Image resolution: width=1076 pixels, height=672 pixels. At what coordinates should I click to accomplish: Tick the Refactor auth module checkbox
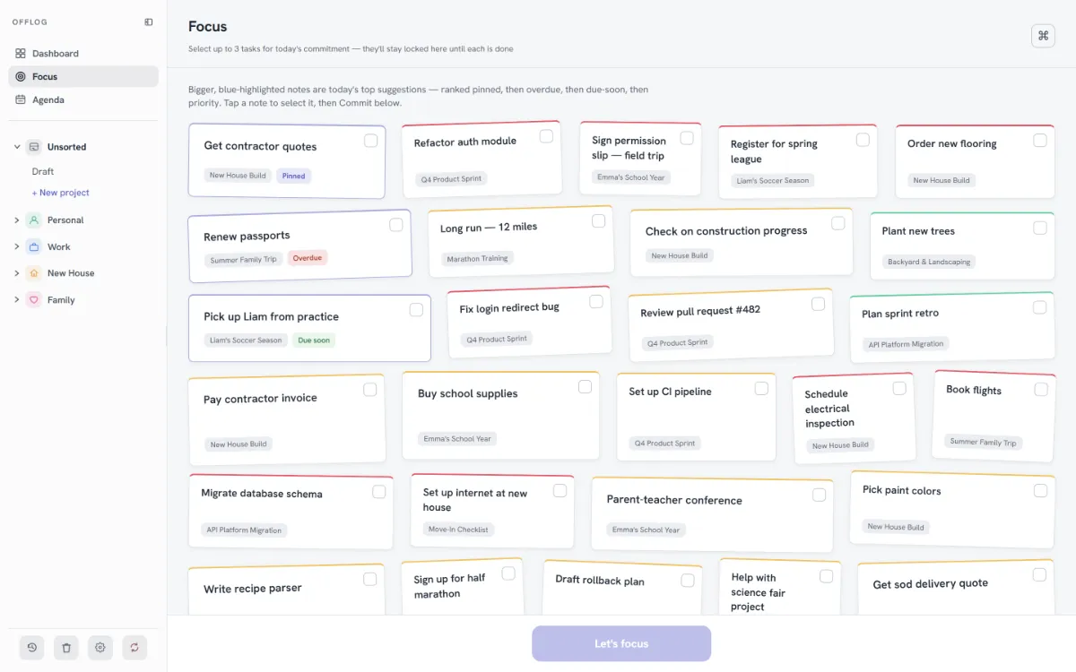[546, 136]
